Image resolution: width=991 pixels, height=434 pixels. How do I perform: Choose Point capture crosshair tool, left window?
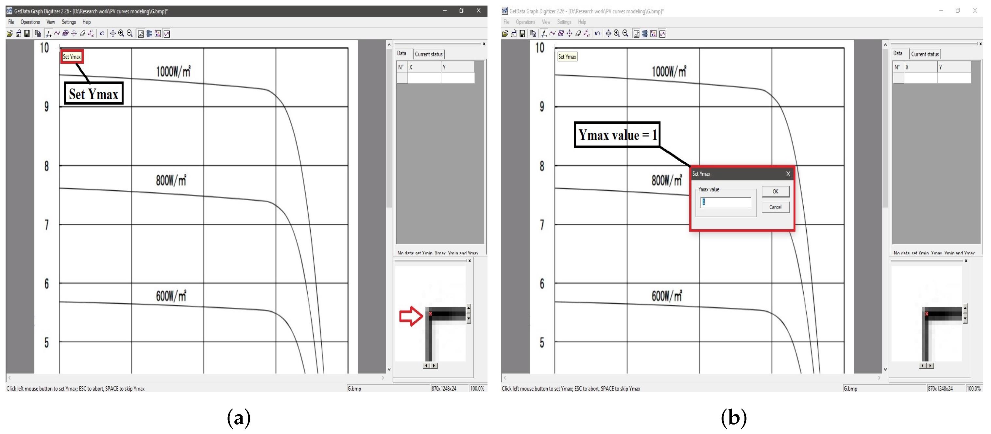(x=74, y=34)
